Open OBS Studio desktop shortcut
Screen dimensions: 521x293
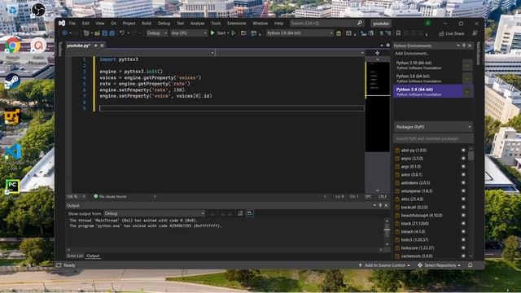[x=38, y=10]
